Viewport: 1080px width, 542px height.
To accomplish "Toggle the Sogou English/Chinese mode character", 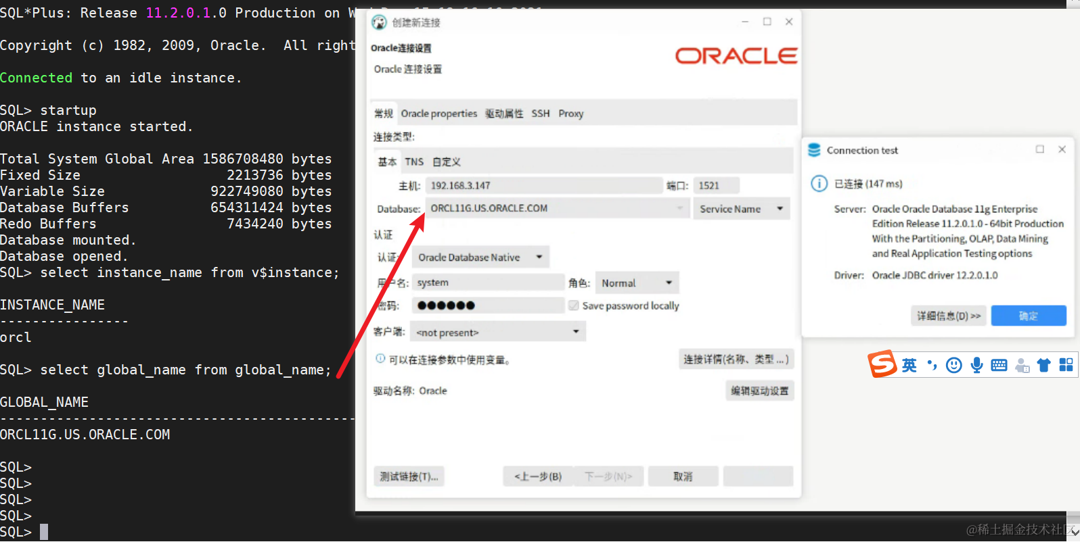I will click(909, 366).
